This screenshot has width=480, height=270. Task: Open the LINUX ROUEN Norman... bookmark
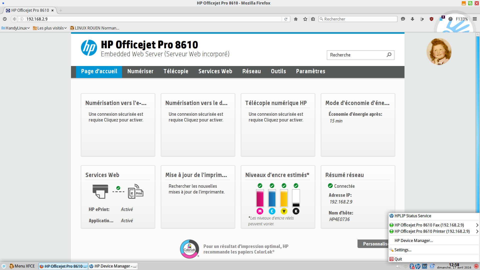[94, 28]
